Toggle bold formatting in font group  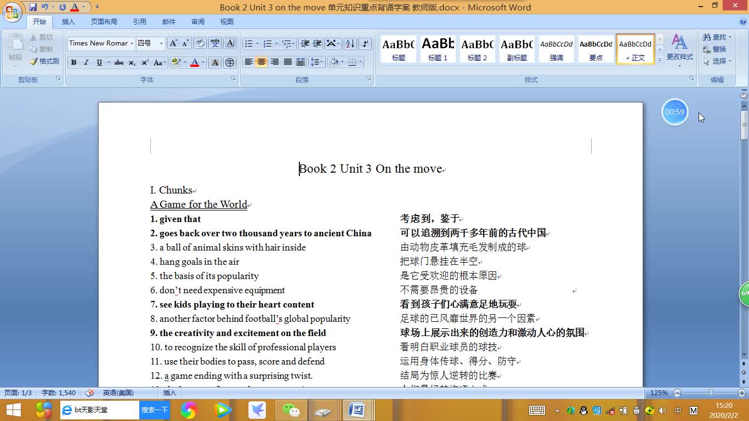pos(73,62)
